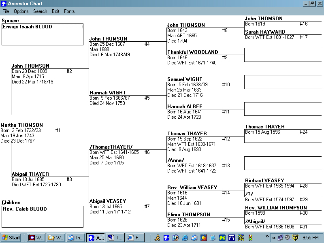This screenshot has width=324, height=243.
Task: Click the yellow badge system tray icon
Action: (295, 238)
